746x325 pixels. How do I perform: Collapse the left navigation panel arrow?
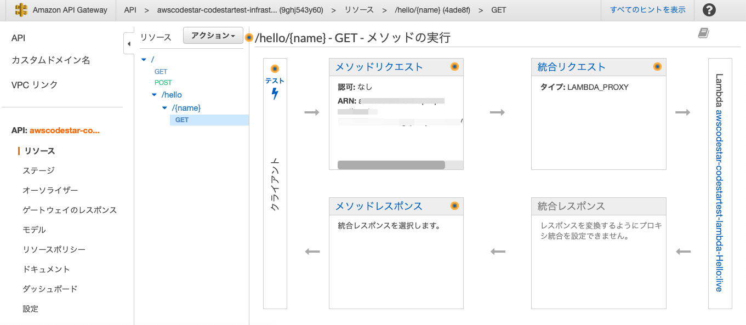pos(129,43)
